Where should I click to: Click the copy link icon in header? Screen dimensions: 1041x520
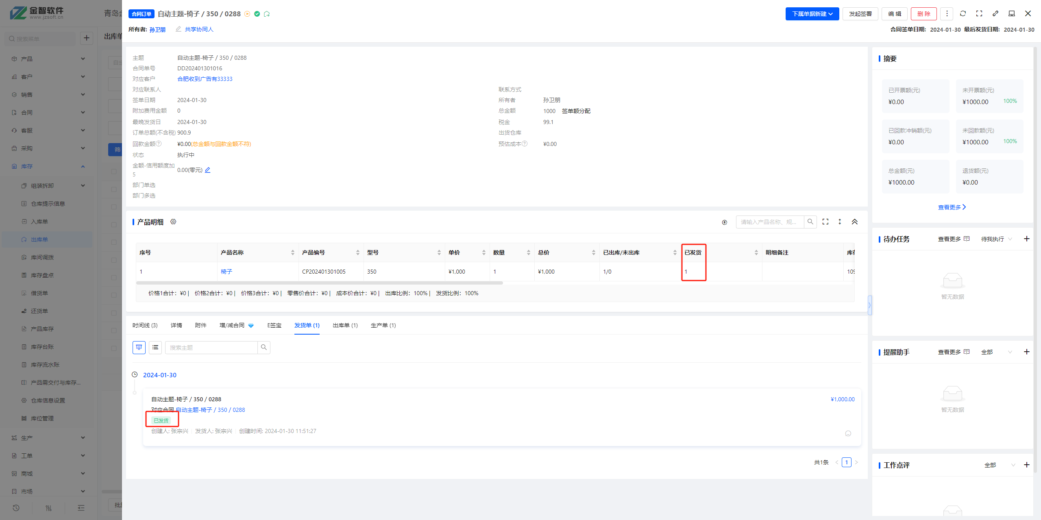pyautogui.click(x=995, y=13)
